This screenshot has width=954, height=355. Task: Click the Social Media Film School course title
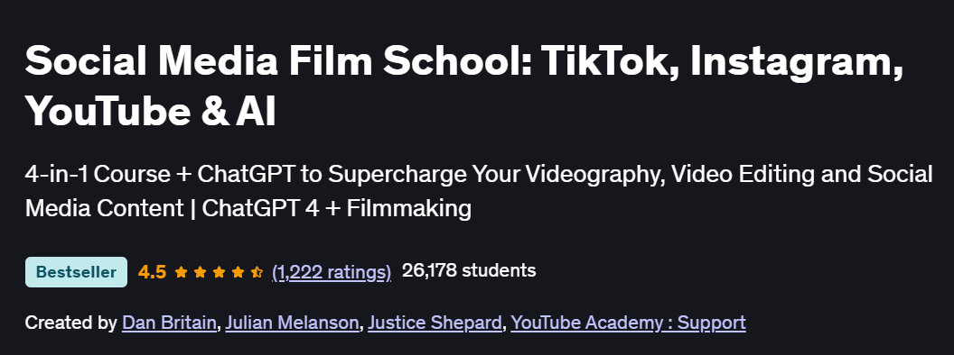coord(463,86)
